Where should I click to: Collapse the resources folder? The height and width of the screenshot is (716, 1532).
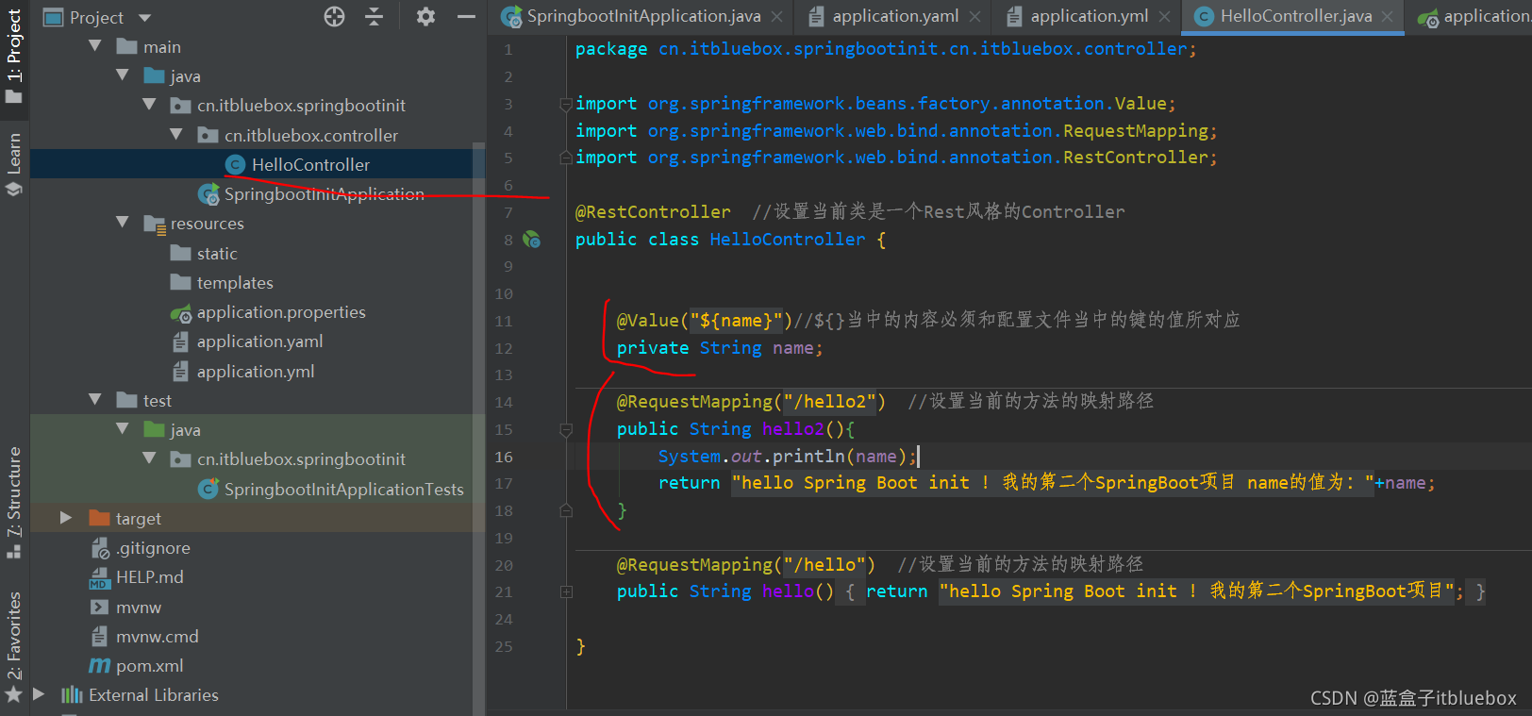tap(123, 223)
